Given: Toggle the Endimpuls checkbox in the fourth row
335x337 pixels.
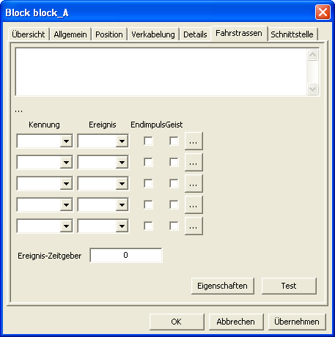Looking at the screenshot, I should click(148, 204).
